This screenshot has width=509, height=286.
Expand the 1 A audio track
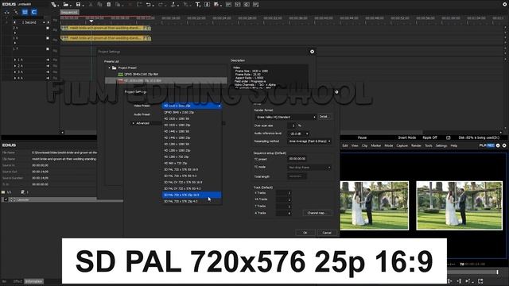tap(15, 60)
